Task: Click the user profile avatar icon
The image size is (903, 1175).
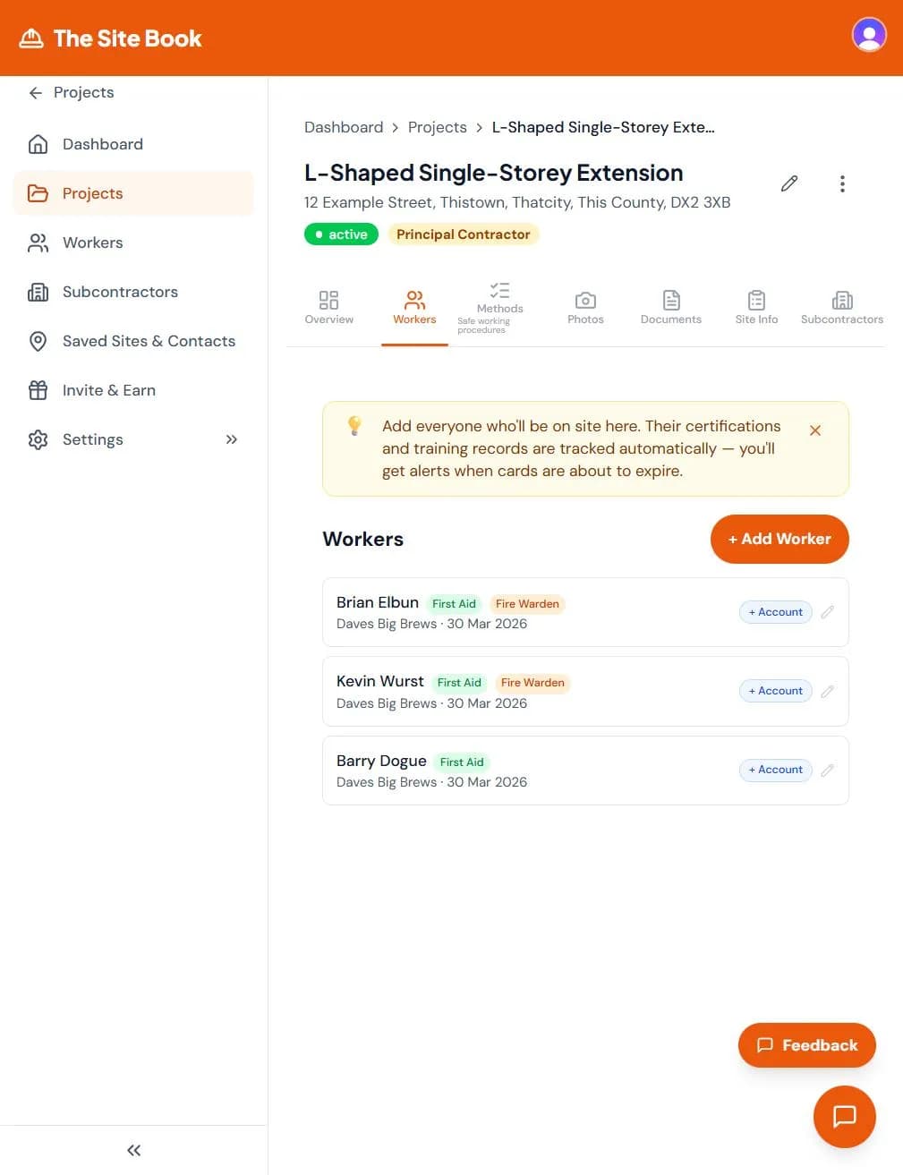Action: 868,35
